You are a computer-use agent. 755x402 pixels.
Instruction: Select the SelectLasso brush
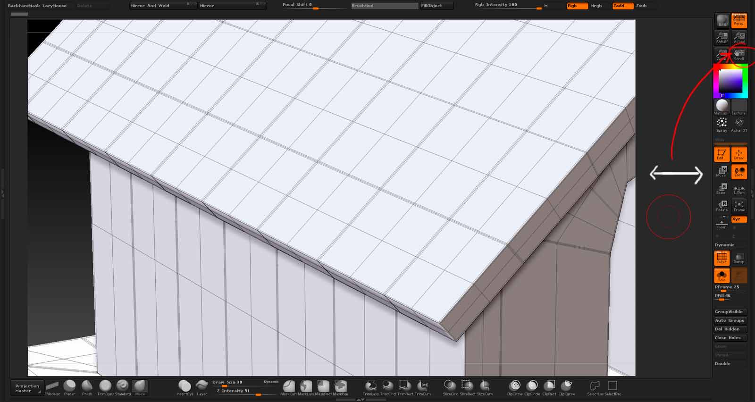pyautogui.click(x=595, y=387)
